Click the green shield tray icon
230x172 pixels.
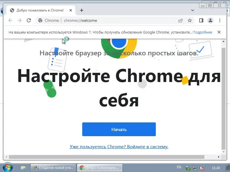pyautogui.click(x=188, y=168)
